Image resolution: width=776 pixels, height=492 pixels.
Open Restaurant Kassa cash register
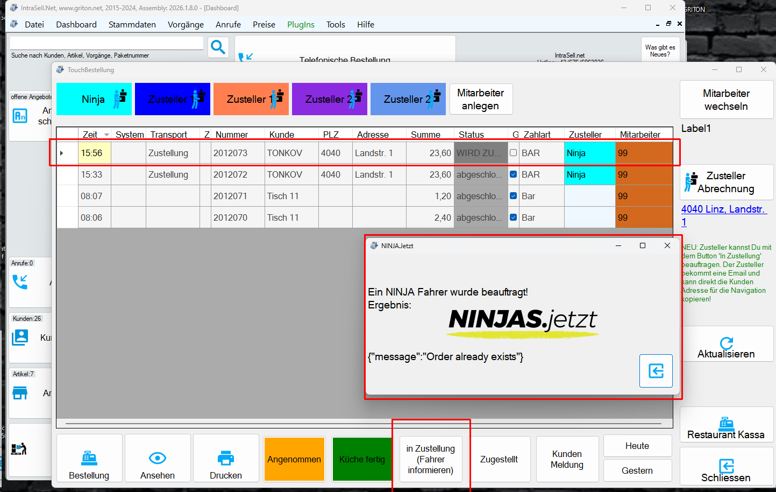pos(725,425)
